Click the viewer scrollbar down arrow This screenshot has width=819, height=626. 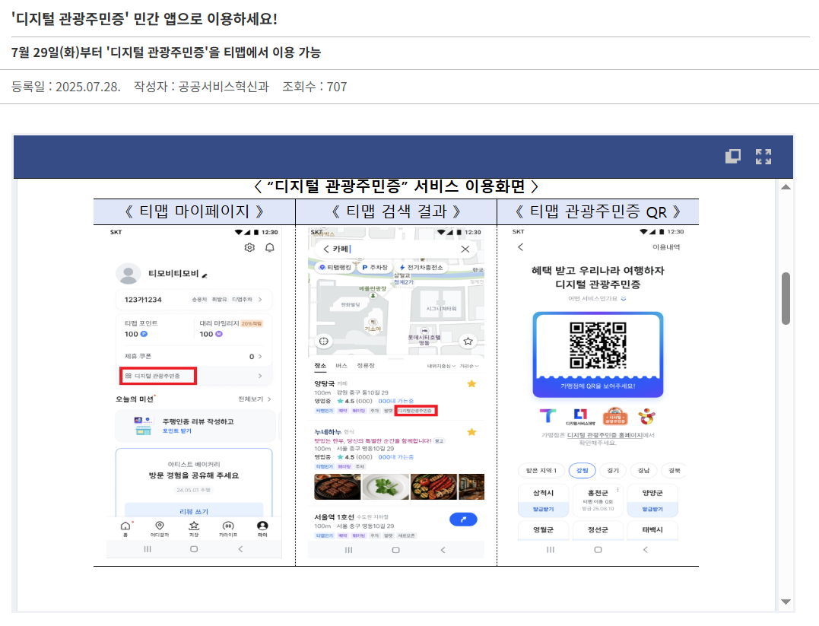point(786,602)
